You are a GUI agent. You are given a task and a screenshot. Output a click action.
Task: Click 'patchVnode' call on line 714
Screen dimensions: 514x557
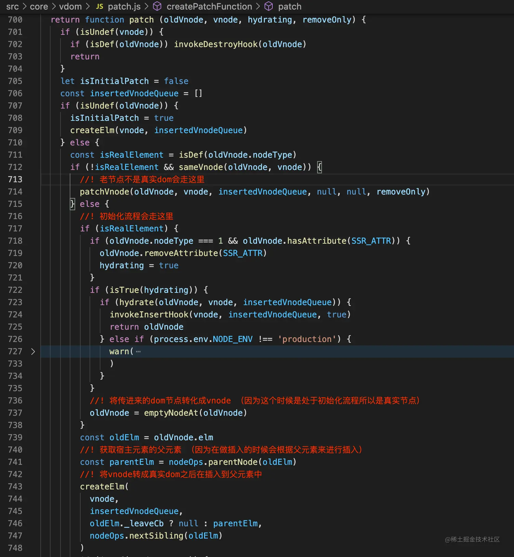tap(105, 192)
